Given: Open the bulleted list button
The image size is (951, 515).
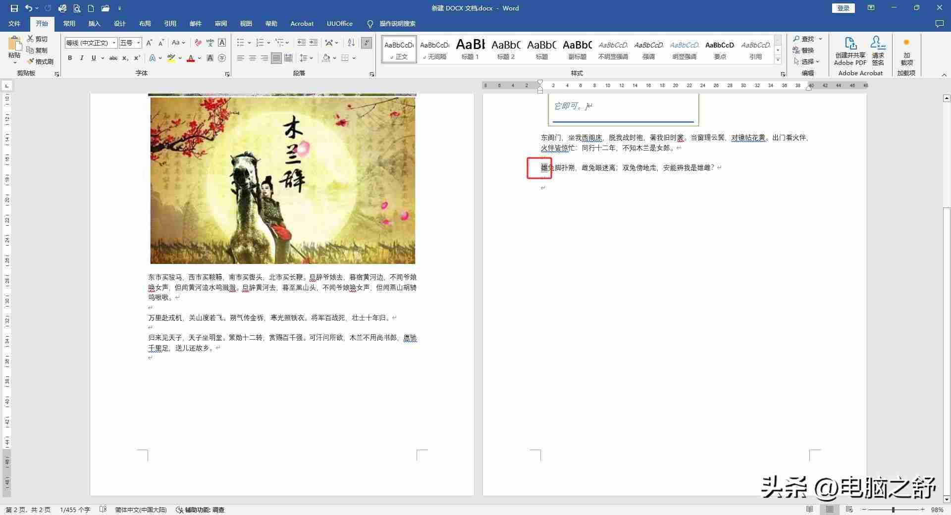Looking at the screenshot, I should point(240,43).
